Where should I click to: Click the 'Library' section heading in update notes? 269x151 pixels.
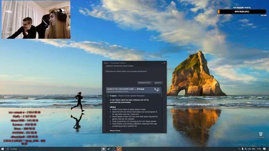pyautogui.click(x=113, y=107)
